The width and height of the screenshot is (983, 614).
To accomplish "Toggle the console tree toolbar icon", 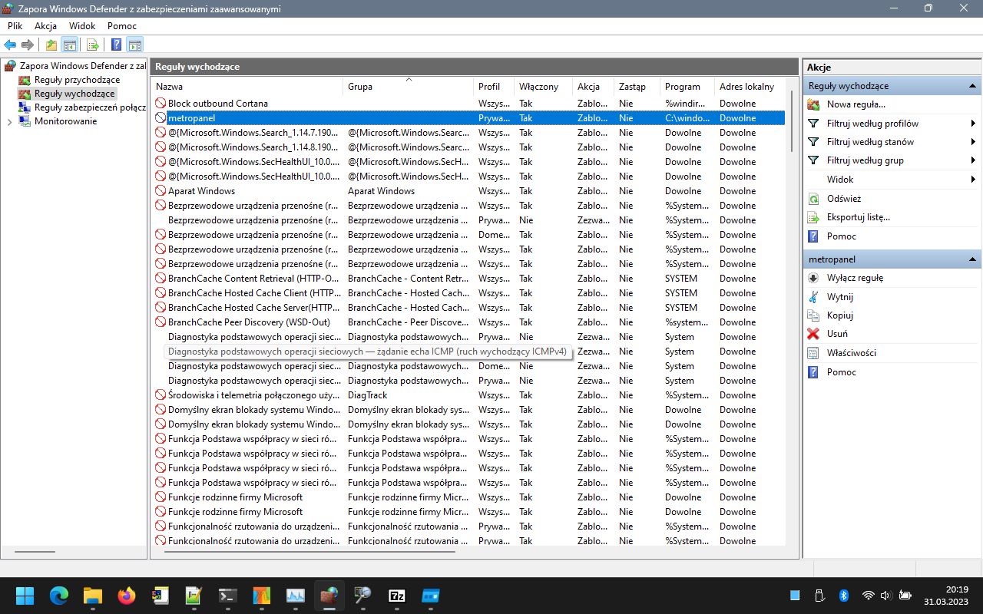I will pos(69,45).
